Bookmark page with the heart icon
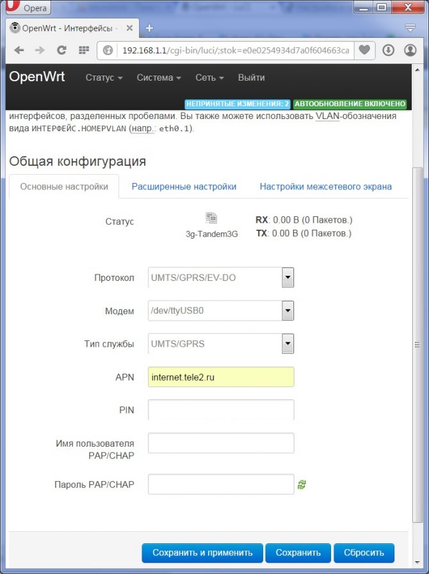 364,50
